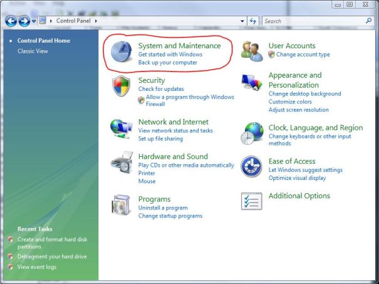This screenshot has width=379, height=284.
Task: Open Change desktop background link
Action: pyautogui.click(x=304, y=94)
